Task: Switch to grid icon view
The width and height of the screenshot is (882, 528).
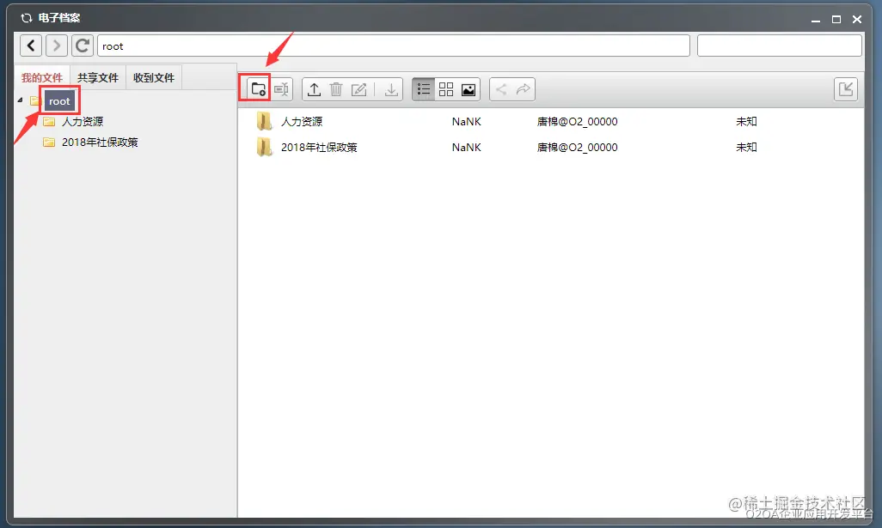Action: pos(446,89)
